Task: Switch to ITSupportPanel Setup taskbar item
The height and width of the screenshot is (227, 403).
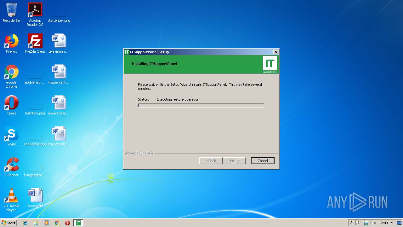Action: [78, 223]
